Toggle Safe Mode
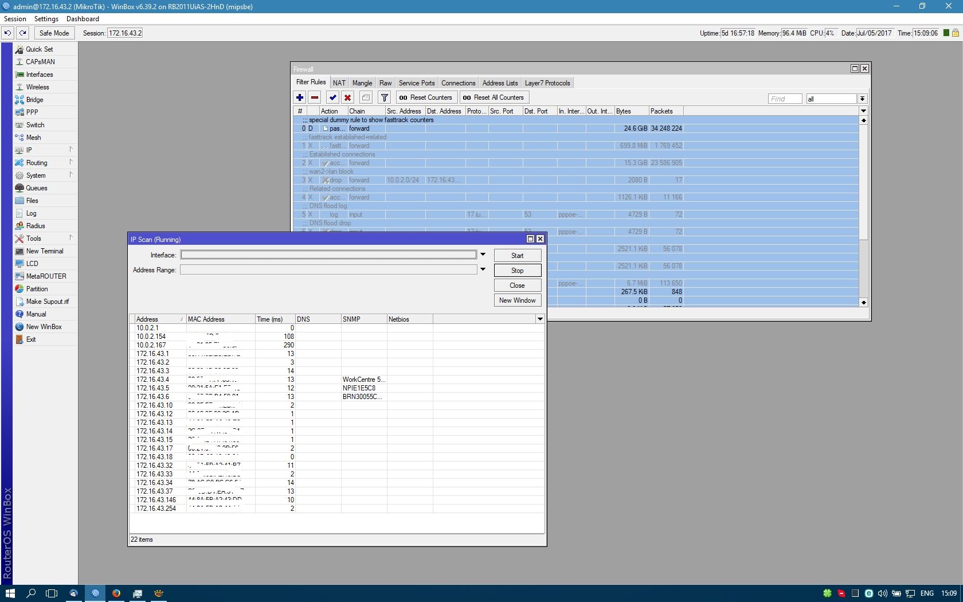 tap(54, 33)
